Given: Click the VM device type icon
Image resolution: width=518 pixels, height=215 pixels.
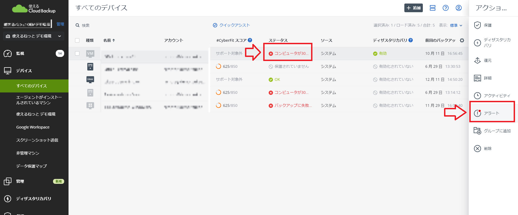Looking at the screenshot, I should pyautogui.click(x=90, y=54).
